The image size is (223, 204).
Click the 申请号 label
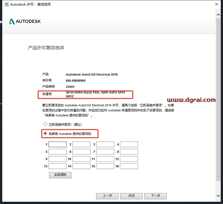[47, 94]
